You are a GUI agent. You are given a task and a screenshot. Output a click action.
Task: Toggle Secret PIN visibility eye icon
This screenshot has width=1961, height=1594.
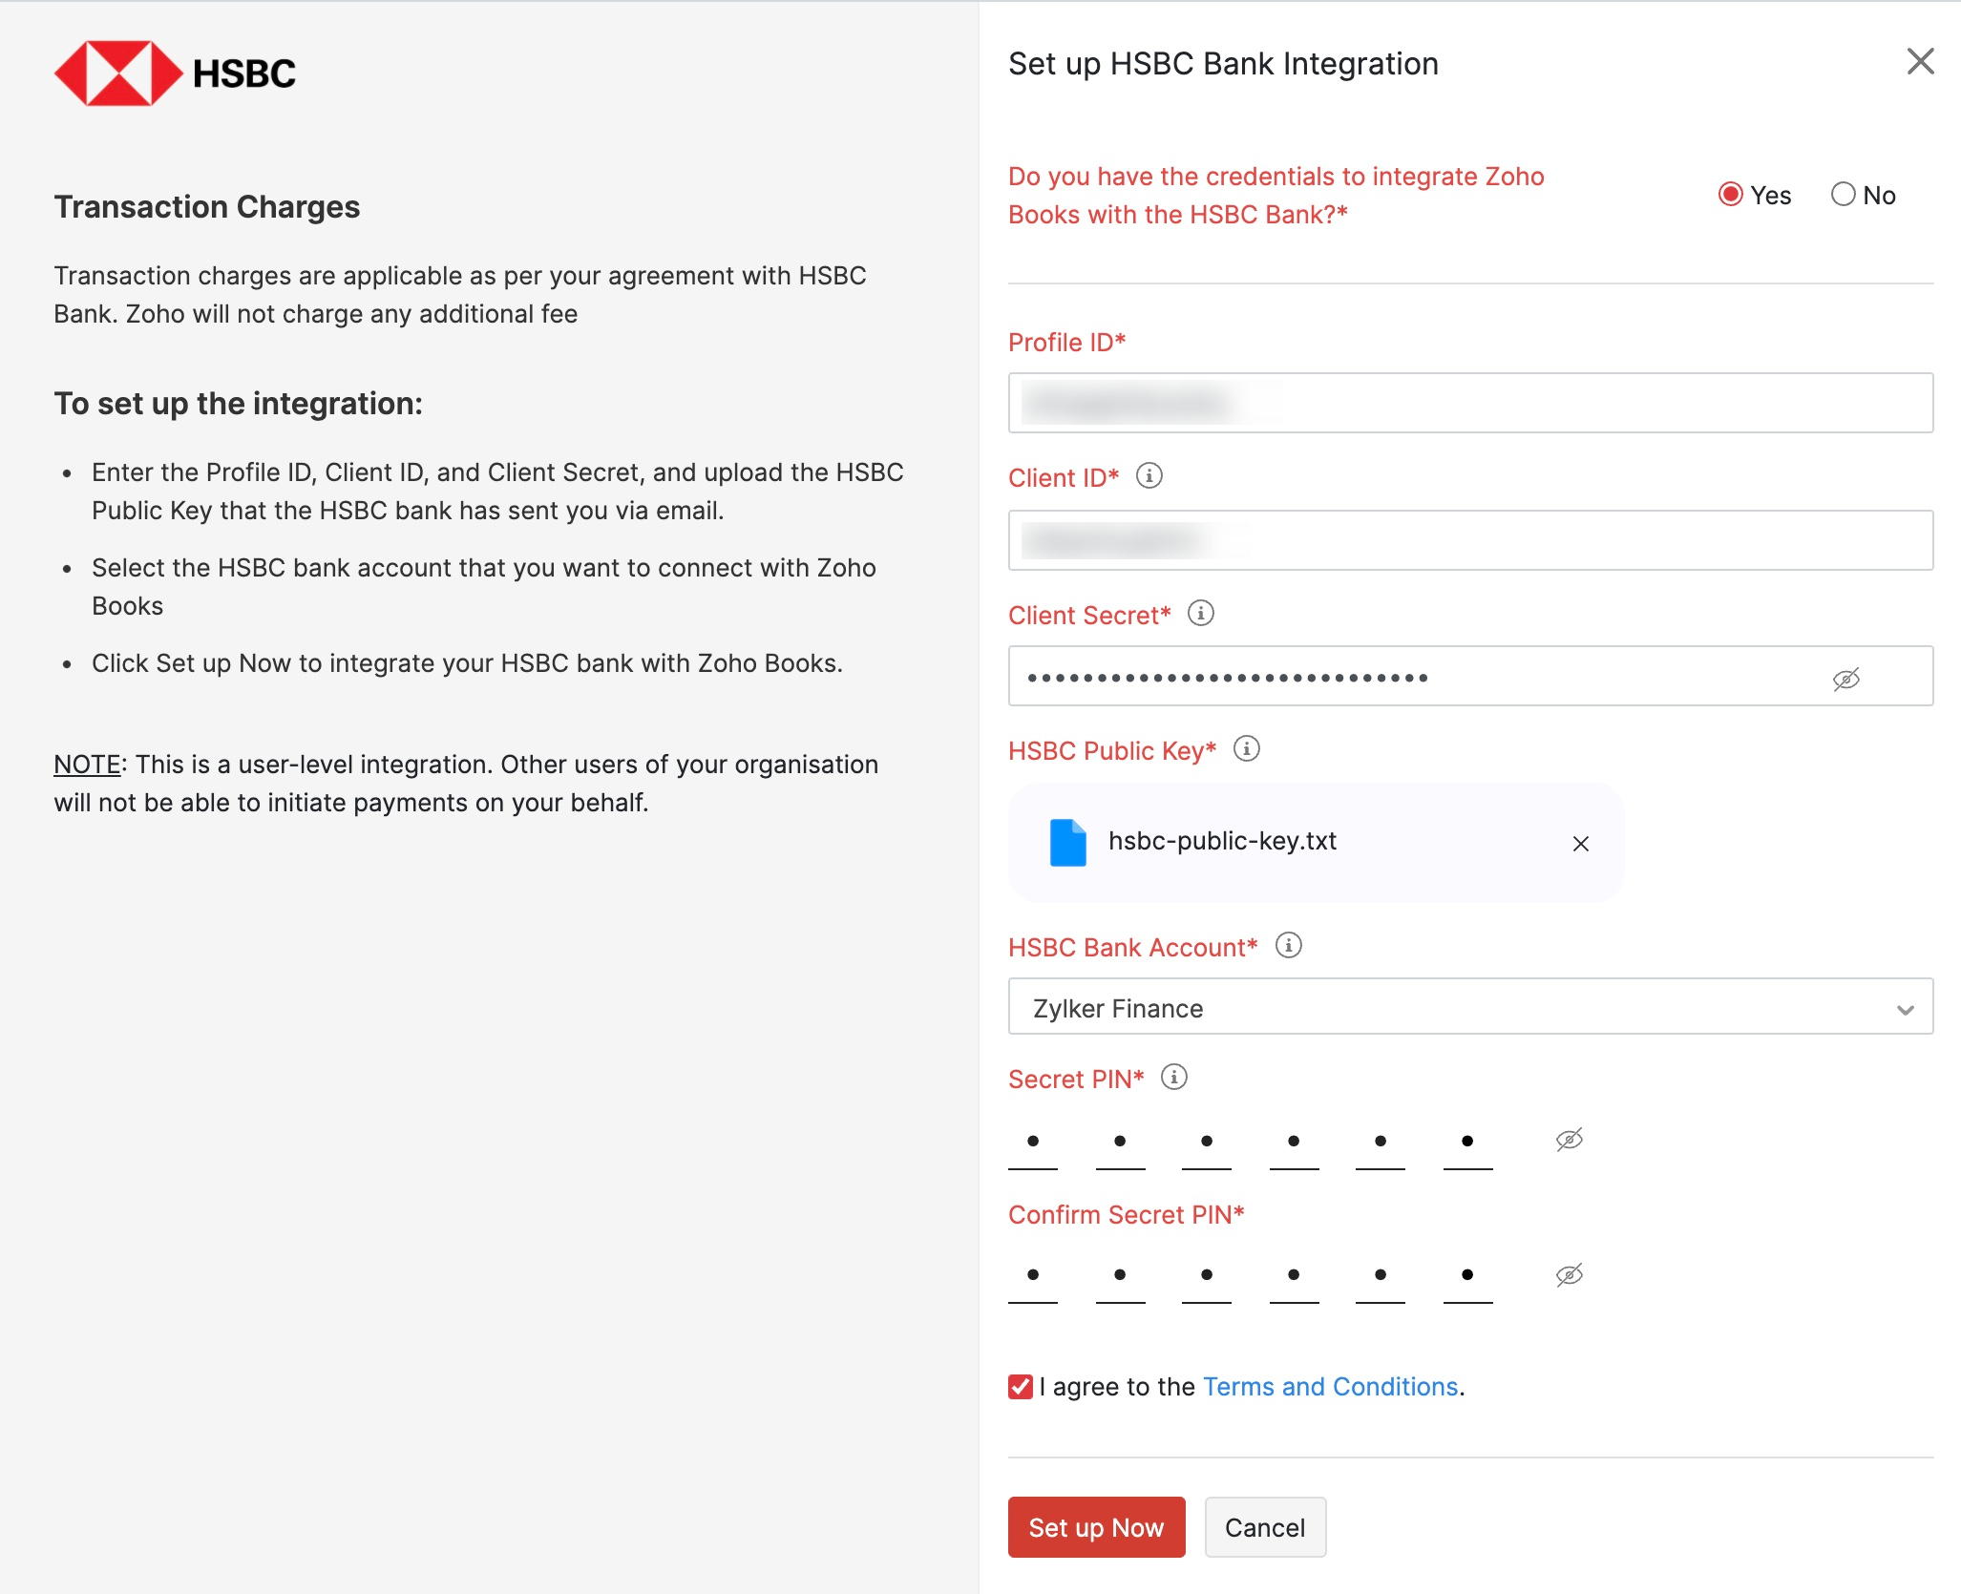pos(1571,1139)
